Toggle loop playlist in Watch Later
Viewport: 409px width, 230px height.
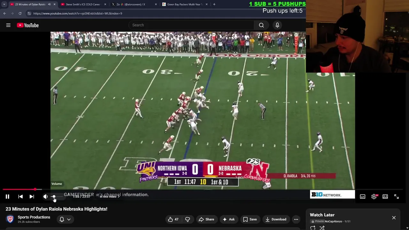[313, 228]
